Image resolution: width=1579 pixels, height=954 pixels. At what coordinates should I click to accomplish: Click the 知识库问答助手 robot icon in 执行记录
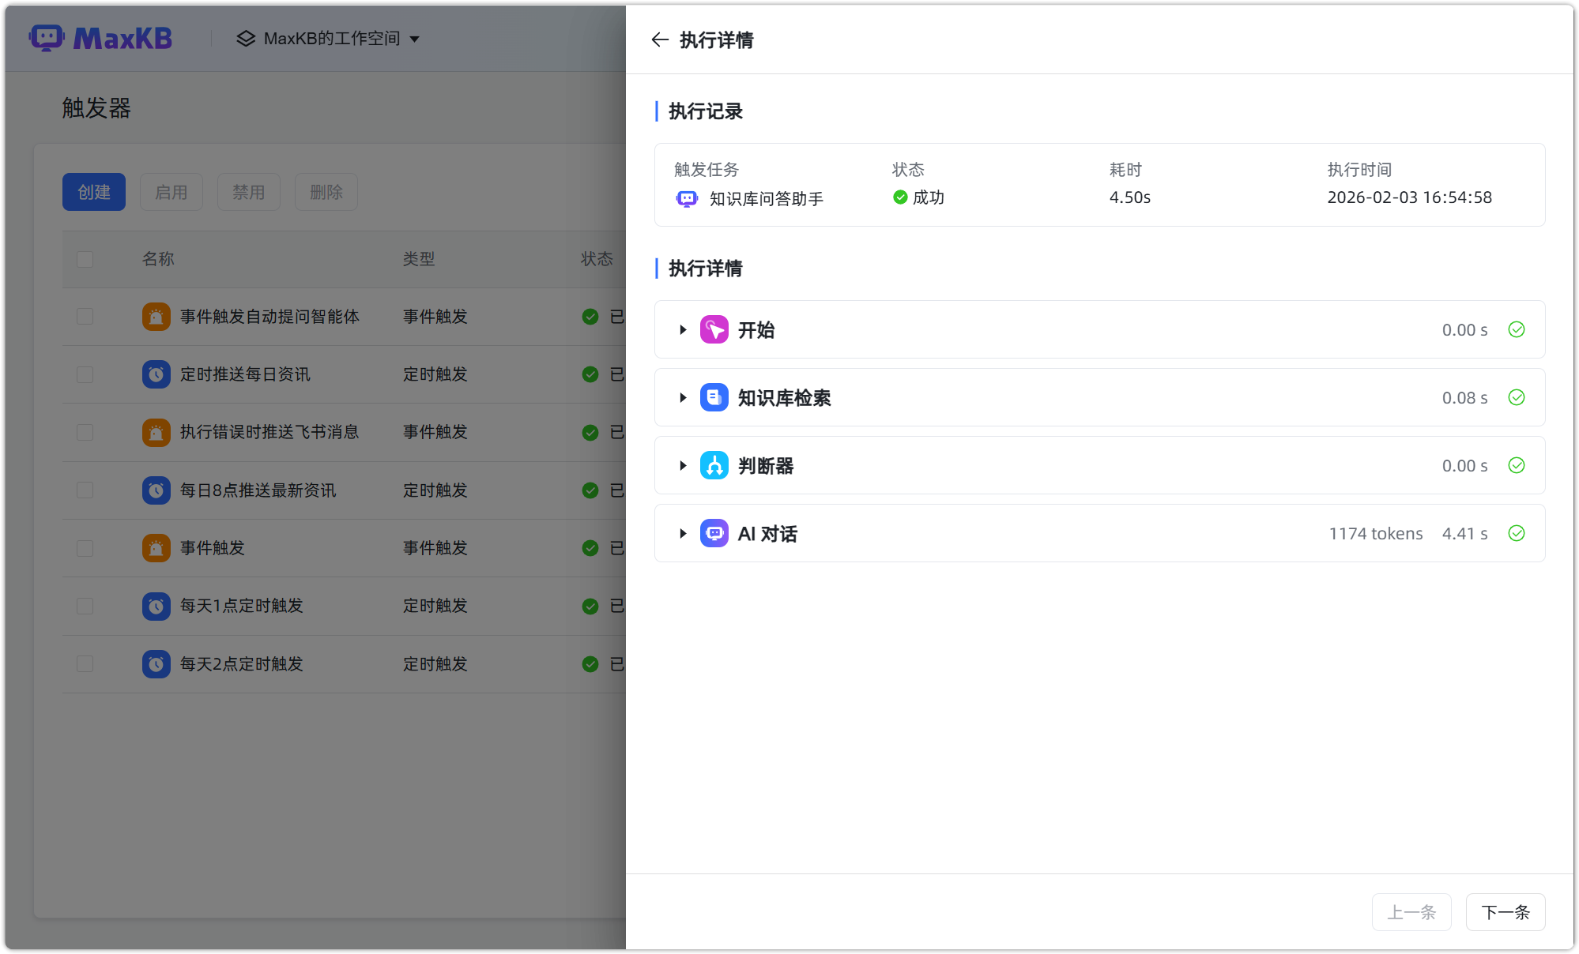pyautogui.click(x=686, y=198)
